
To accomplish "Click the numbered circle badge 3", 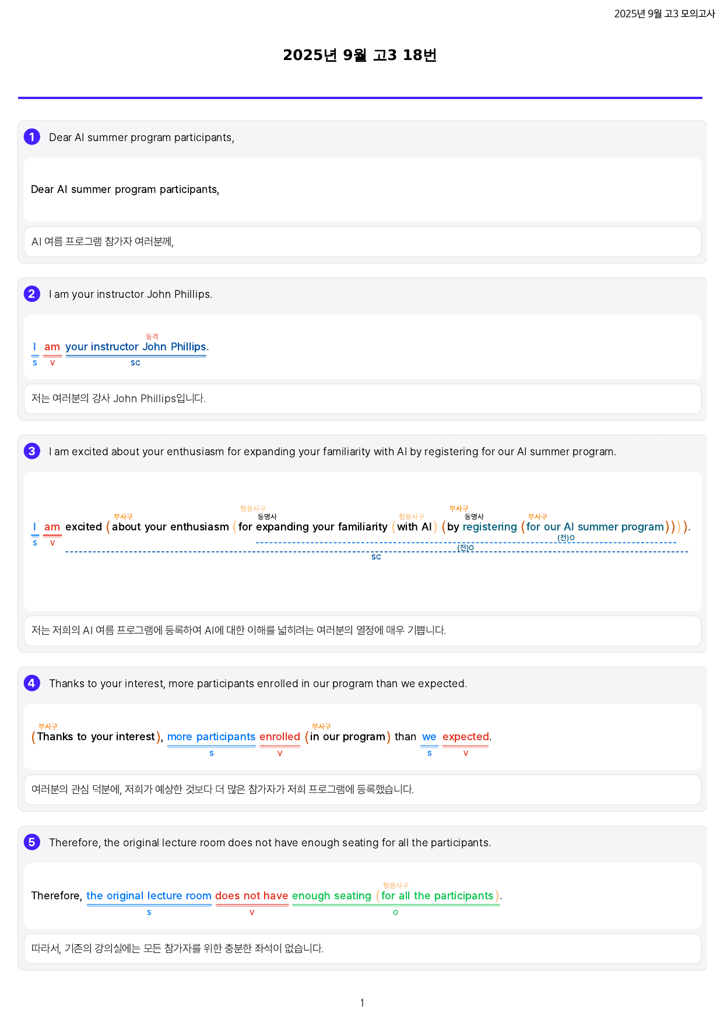I will (32, 451).
